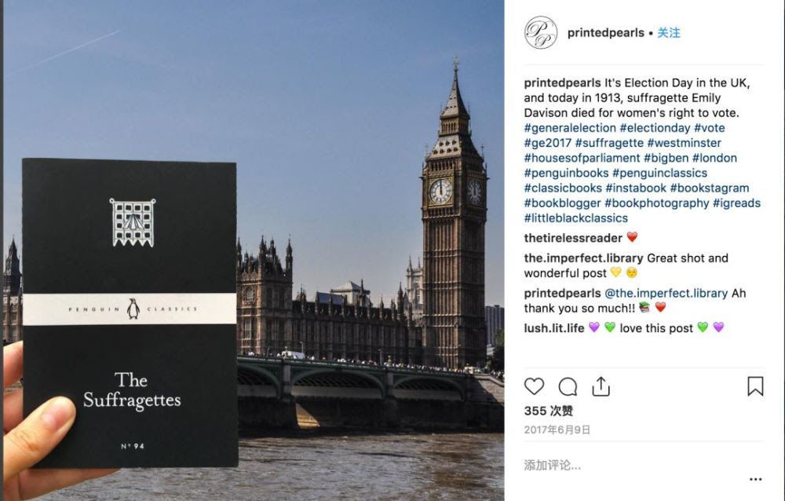
Task: Save post with bookmark icon
Action: (x=755, y=386)
